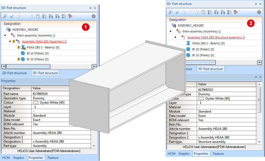Toggle the pin on panel 2's 3D-Part structure
Screen dimensions: 265x161
point(256,4)
